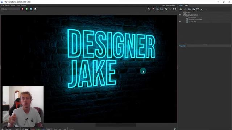Open the Render menu
Image resolution: width=232 pixels, height=130 pixels.
7,5
